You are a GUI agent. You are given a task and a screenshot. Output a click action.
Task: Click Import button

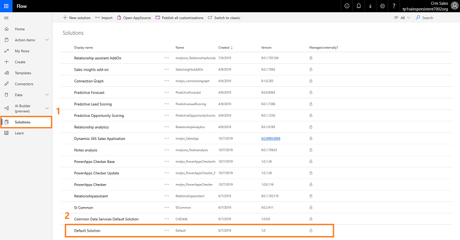point(104,18)
